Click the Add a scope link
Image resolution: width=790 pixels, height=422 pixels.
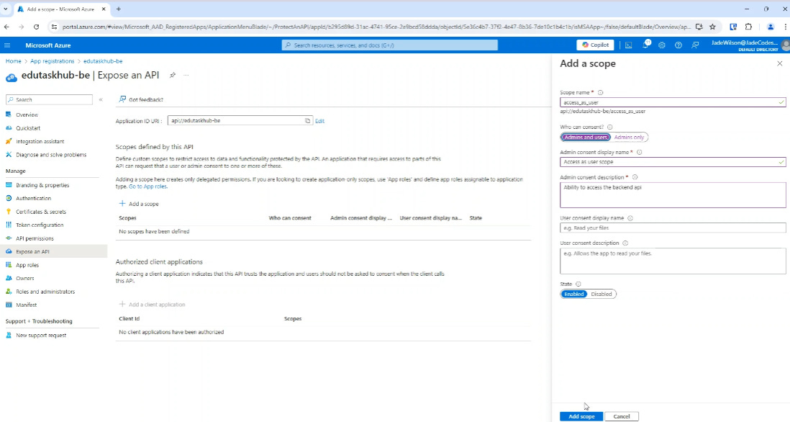click(139, 204)
